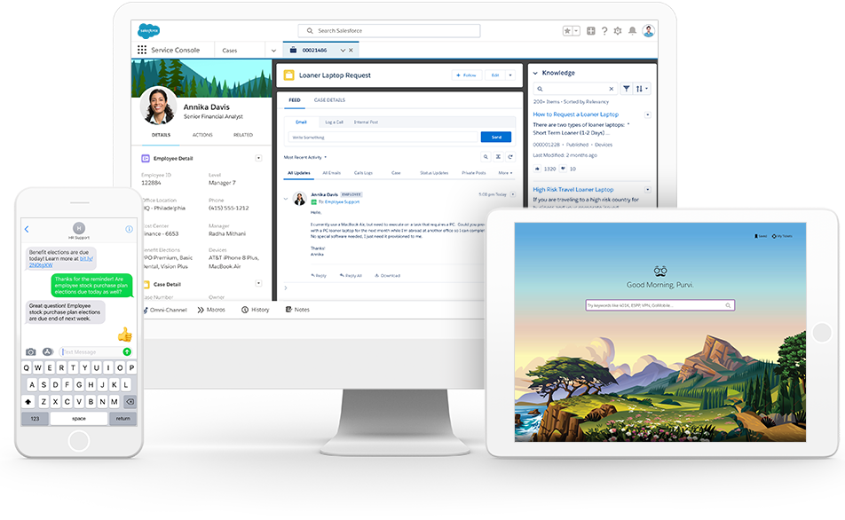Viewport: 845px width, 520px height.
Task: Click the Search Salesforce field
Action: pos(389,31)
